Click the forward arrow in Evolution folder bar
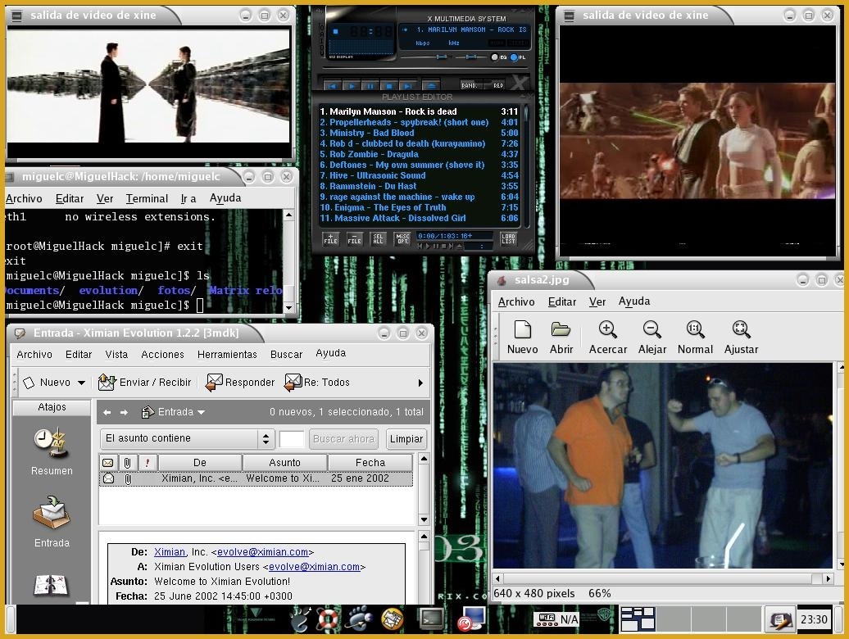The width and height of the screenshot is (849, 639). (124, 412)
